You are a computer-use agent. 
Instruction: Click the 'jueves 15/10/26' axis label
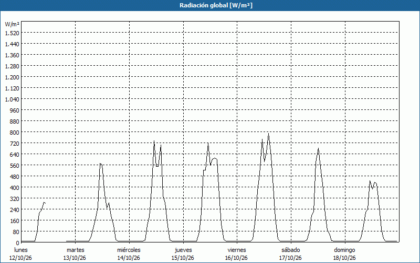[x=183, y=254]
